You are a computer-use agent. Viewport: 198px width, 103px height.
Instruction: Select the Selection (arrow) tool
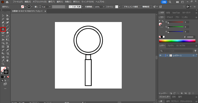point(3,16)
